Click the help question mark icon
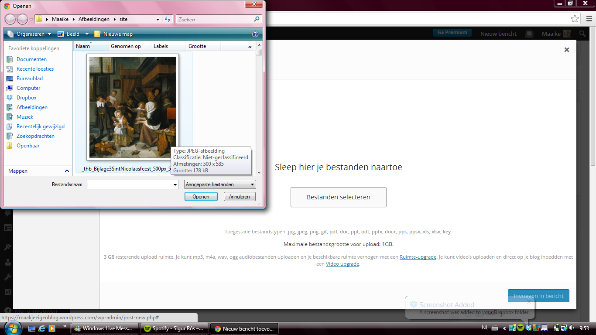The height and width of the screenshot is (335, 596). click(x=255, y=34)
